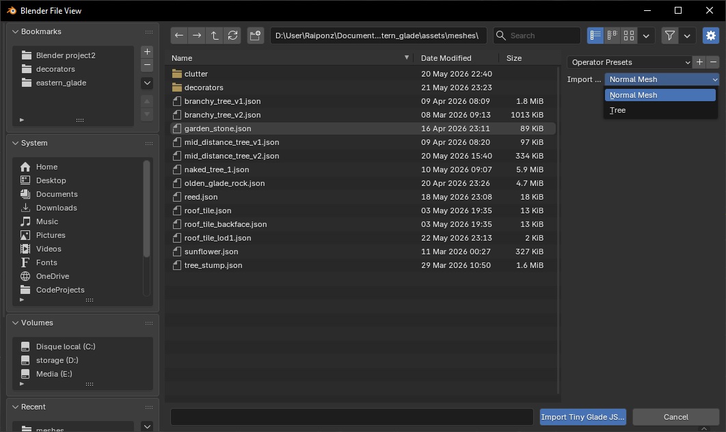This screenshot has height=432, width=726.
Task: Refresh the file list
Action: 232,36
